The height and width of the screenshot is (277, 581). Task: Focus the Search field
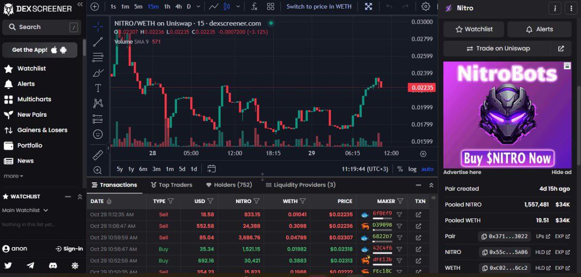(42, 27)
